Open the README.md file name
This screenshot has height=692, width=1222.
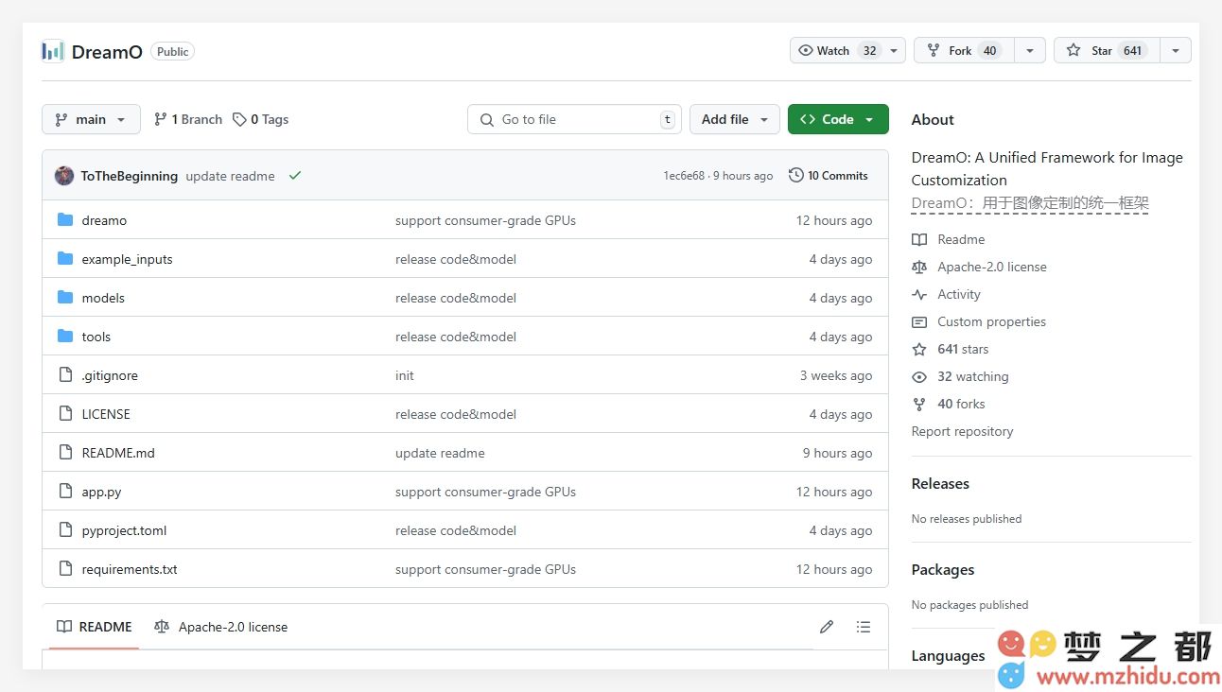click(x=118, y=453)
